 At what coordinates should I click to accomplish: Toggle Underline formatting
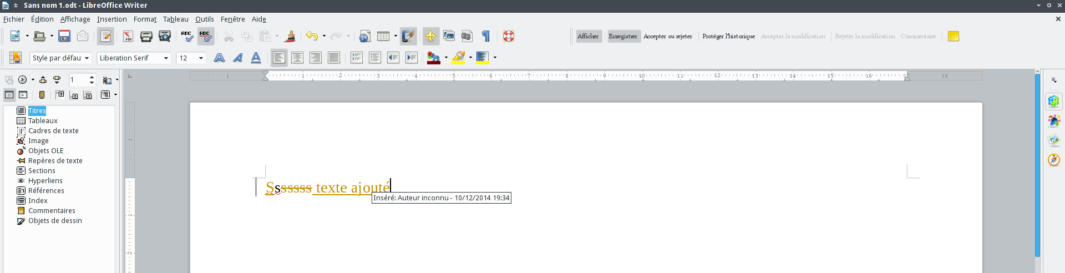pyautogui.click(x=256, y=58)
